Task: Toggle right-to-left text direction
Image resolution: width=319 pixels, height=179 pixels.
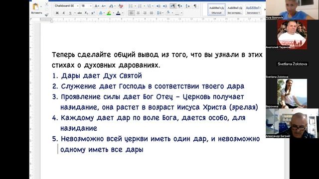Action: tap(180, 6)
